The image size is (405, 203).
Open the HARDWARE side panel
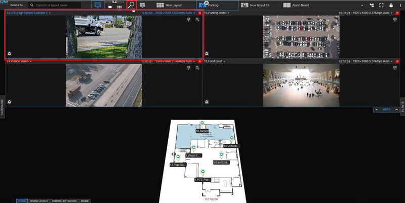[2, 107]
